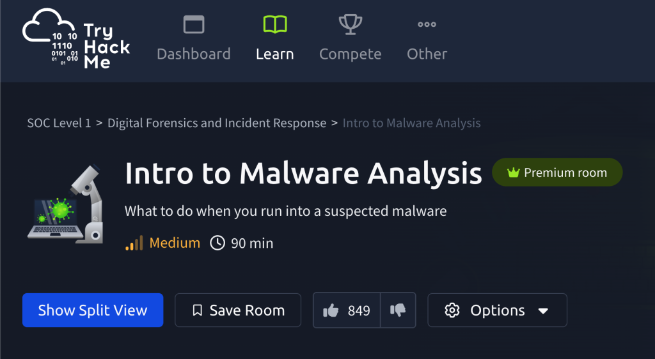
Task: Click the bookmark icon in Save Room
Action: tap(197, 310)
